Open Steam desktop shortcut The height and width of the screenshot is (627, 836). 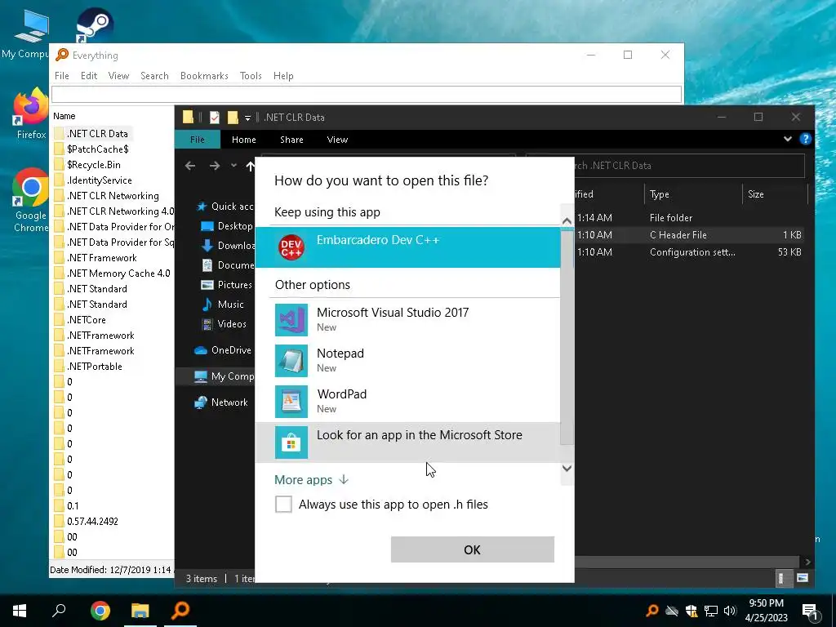94,24
